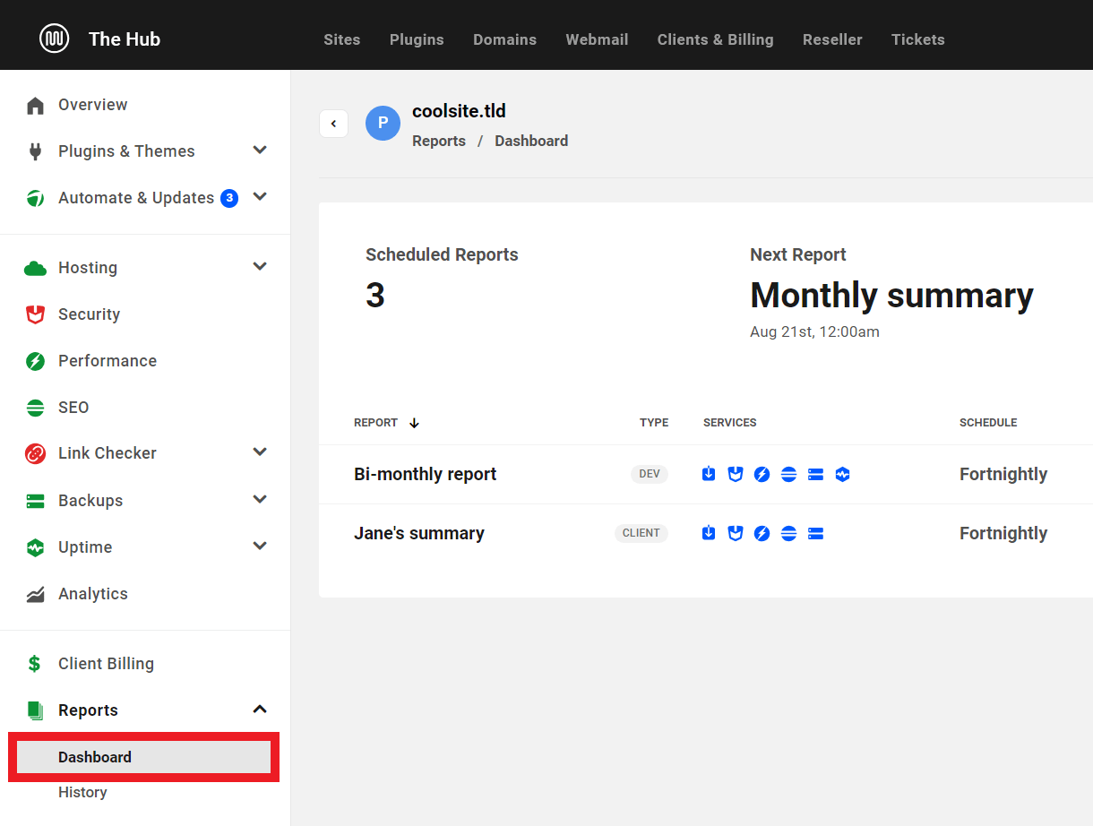
Task: Expand the Automate & Updates chevron
Action: point(260,196)
